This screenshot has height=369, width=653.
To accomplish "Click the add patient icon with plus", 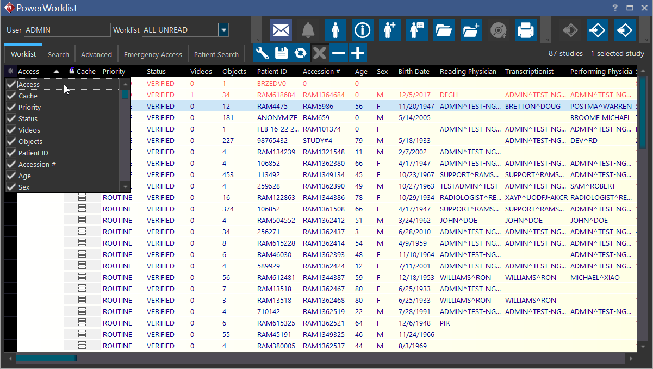I will pos(389,30).
